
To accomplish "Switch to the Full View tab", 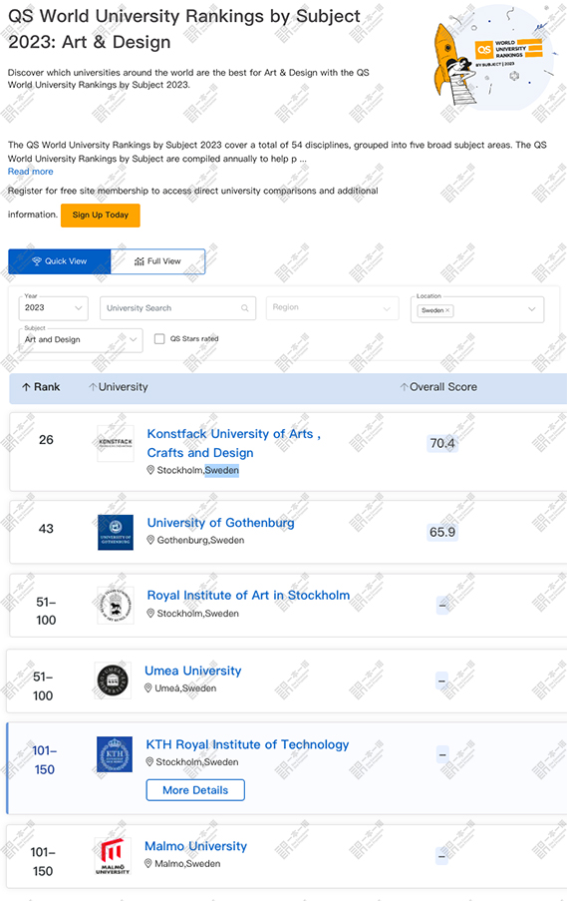I will click(x=157, y=261).
